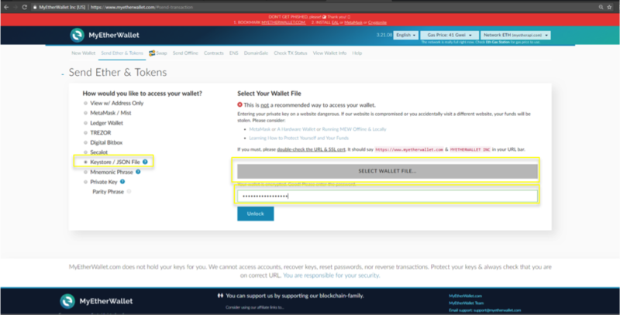Open the ENS tab

(234, 53)
